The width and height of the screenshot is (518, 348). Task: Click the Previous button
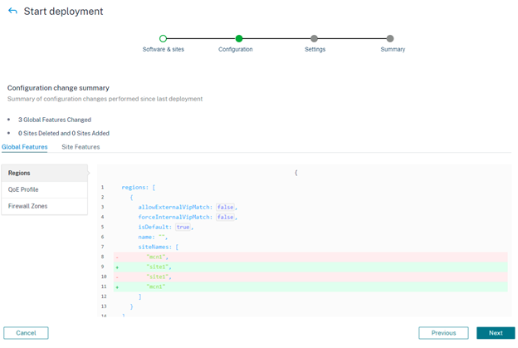(x=443, y=333)
